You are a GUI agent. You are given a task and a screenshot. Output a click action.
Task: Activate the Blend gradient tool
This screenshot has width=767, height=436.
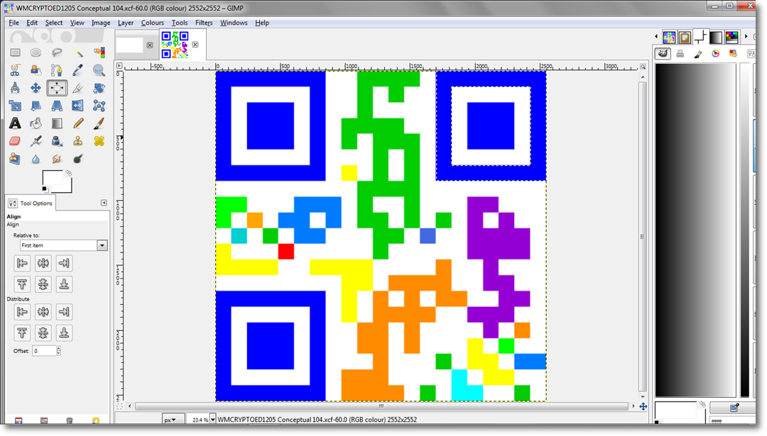(57, 123)
